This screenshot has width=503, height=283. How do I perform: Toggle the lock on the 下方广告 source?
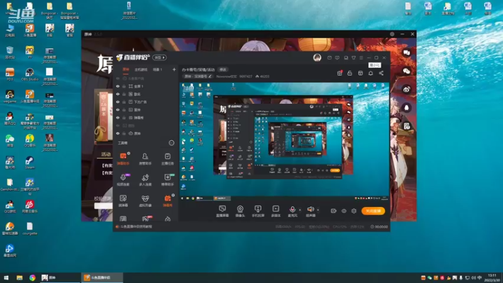coord(124,102)
